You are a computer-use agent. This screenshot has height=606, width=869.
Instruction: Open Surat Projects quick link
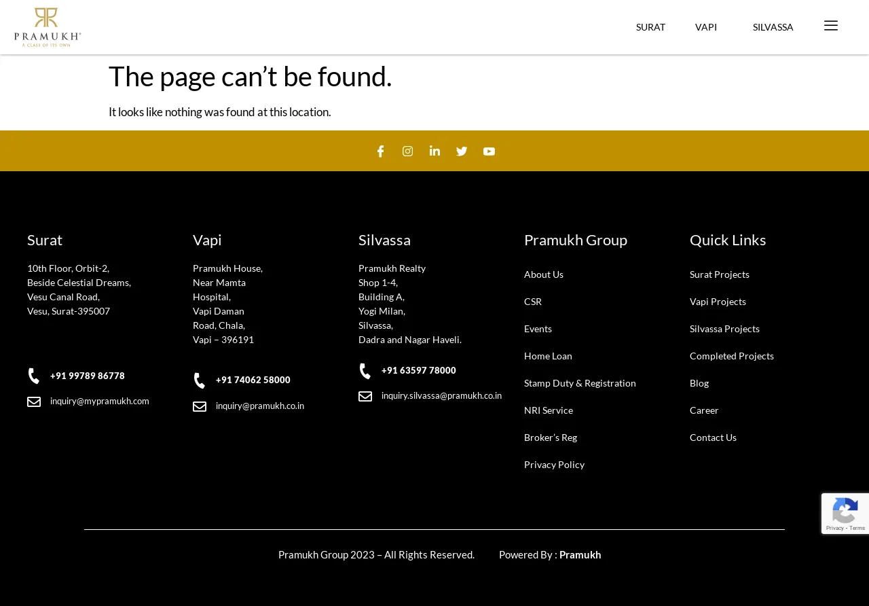[x=720, y=274]
